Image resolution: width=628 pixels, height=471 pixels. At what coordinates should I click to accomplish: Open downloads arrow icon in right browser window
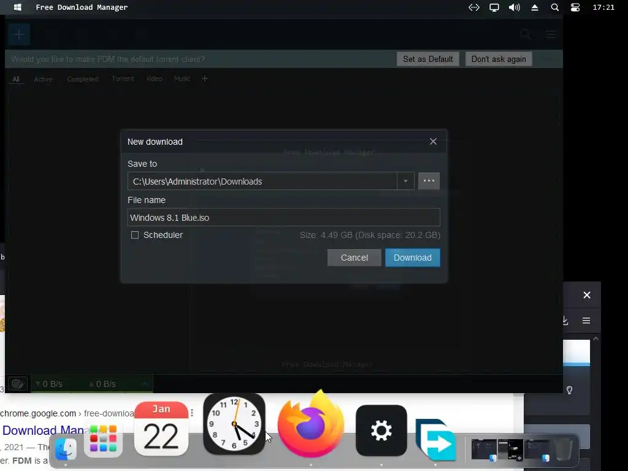565,320
